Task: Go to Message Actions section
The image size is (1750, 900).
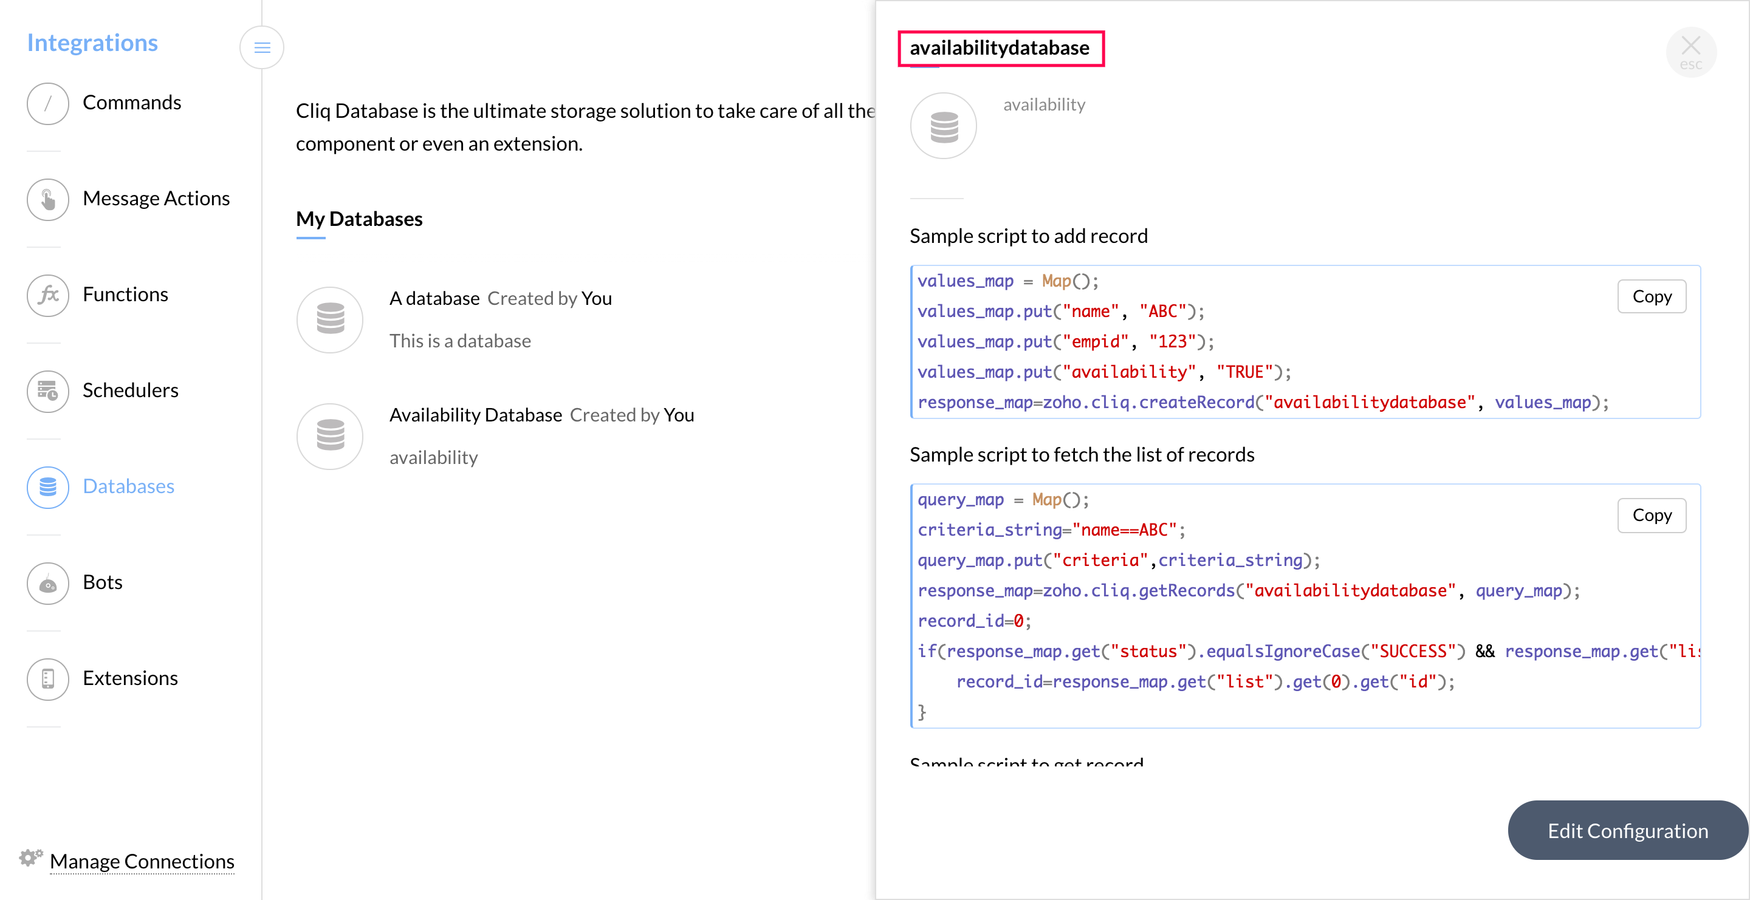Action: pos(156,198)
